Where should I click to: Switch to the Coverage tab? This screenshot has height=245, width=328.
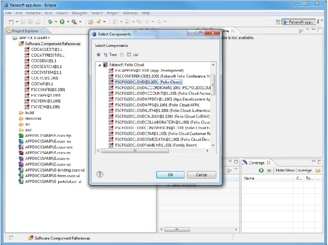tap(256, 163)
